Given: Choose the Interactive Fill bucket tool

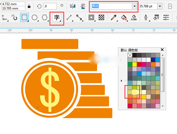Looking at the screenshot, I should click(124, 18).
